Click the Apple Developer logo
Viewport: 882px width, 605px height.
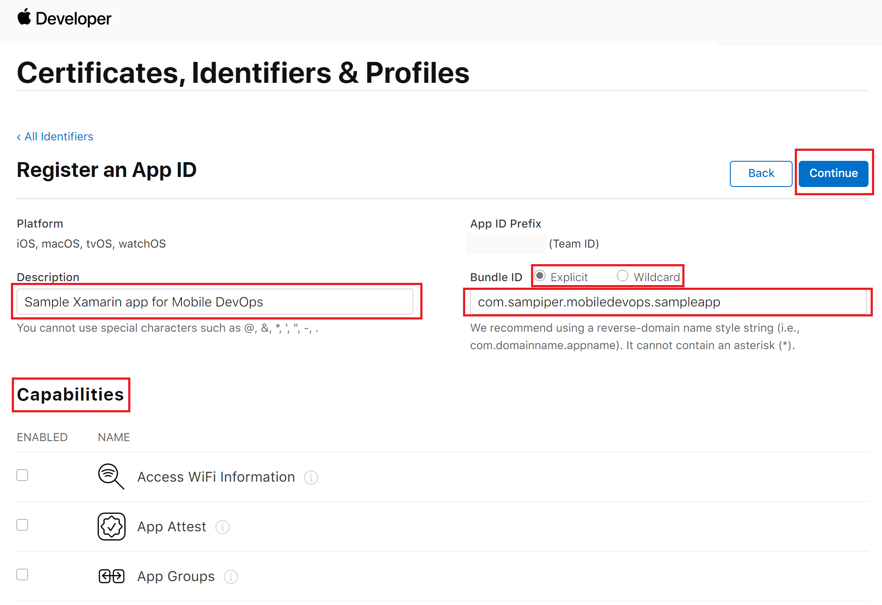tap(64, 18)
